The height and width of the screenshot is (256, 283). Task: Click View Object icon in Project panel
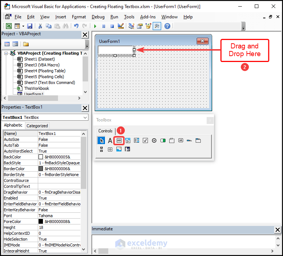(x=15, y=44)
